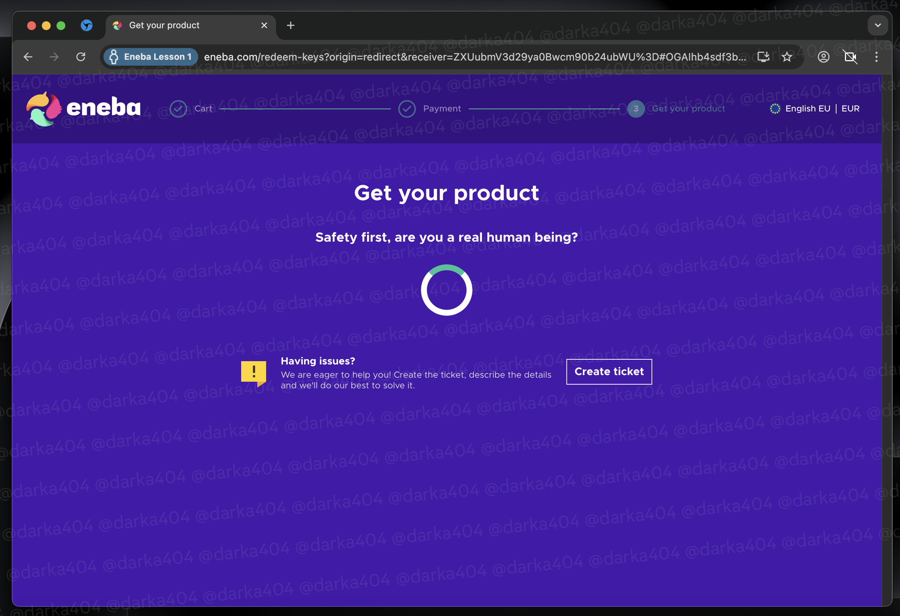
Task: Click the EU flag stars icon
Action: [x=775, y=109]
